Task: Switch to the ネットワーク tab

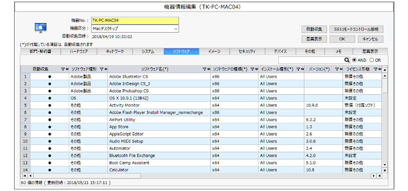Action: point(115,51)
